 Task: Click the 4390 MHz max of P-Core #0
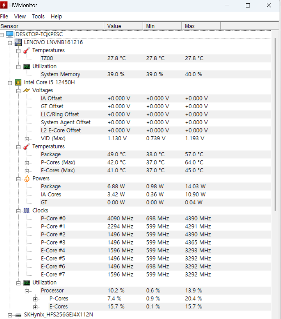tap(198, 219)
